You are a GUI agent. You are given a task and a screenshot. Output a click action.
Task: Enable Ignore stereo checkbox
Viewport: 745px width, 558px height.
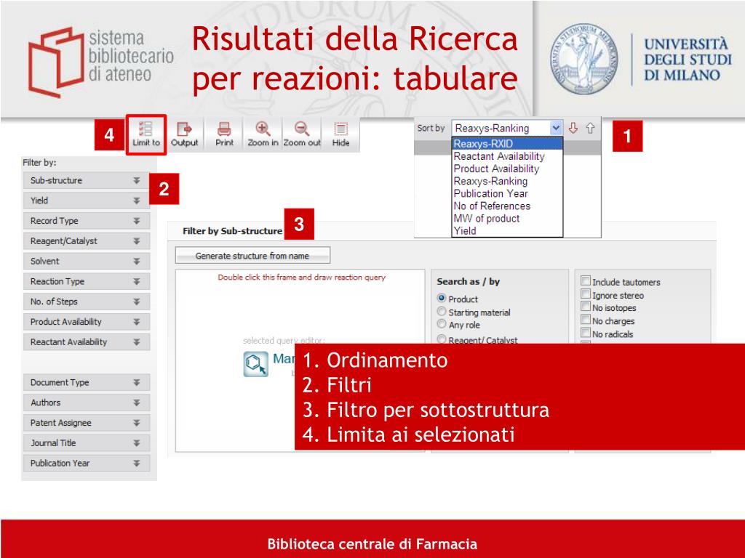click(586, 294)
